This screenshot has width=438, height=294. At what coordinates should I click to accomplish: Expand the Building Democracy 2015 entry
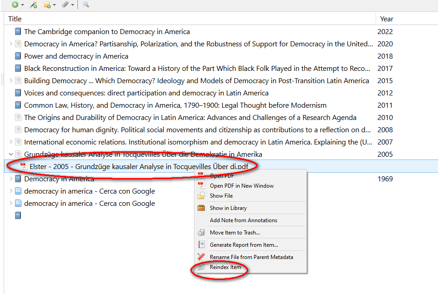[x=11, y=81]
